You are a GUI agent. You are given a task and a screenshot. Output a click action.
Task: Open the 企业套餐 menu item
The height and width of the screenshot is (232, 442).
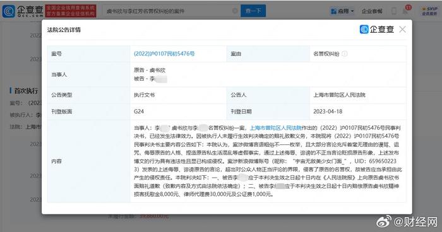point(372,11)
